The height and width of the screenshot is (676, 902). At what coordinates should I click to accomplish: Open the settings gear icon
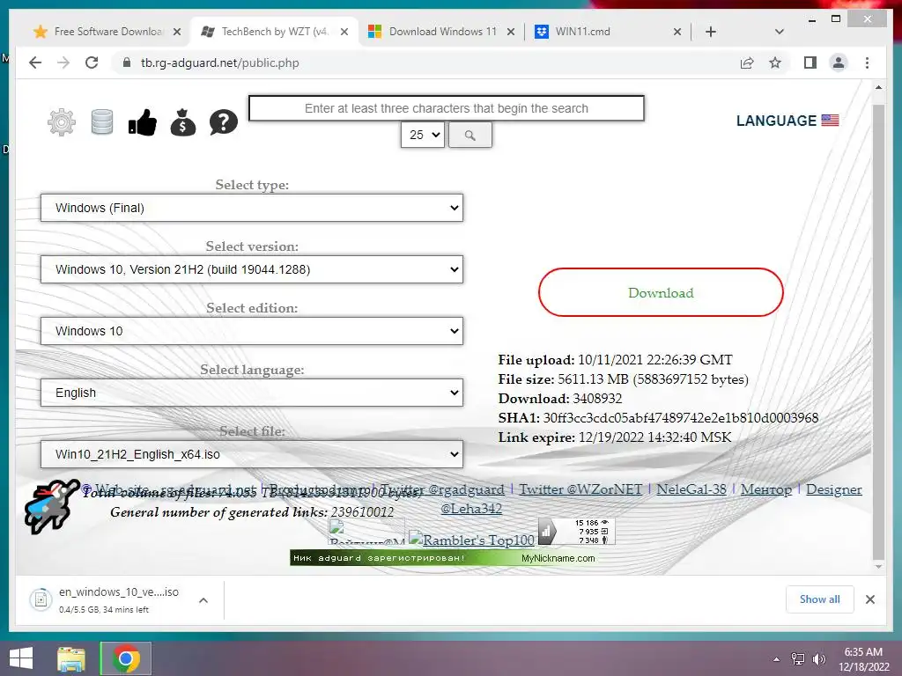[x=62, y=121]
